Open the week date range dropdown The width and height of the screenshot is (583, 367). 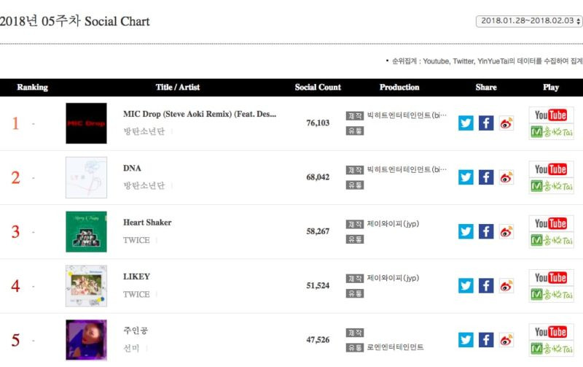[529, 21]
